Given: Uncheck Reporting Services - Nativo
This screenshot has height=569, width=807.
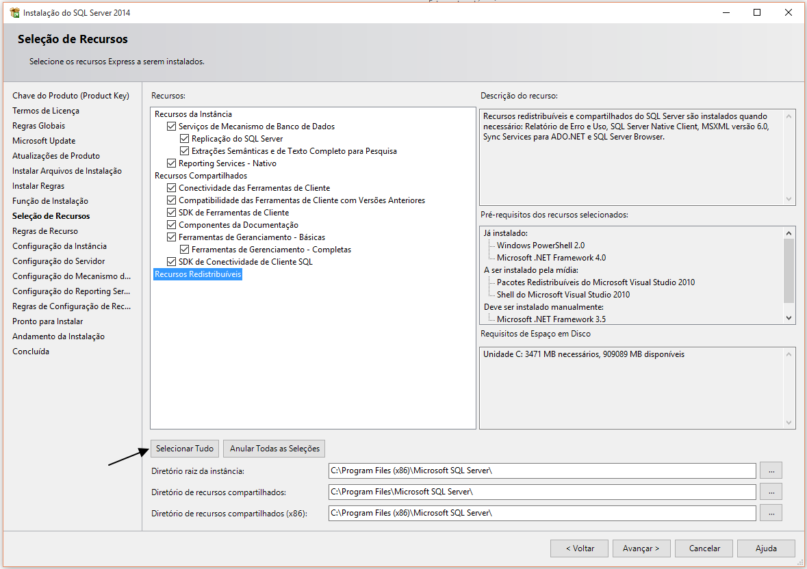Looking at the screenshot, I should (x=171, y=163).
